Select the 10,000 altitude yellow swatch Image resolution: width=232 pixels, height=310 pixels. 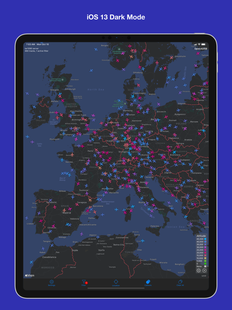point(205,258)
